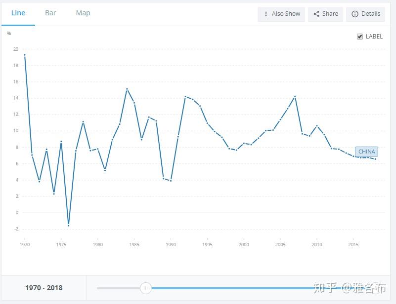Click the 1970 - 2018 range text
This screenshot has width=396, height=304.
[44, 288]
